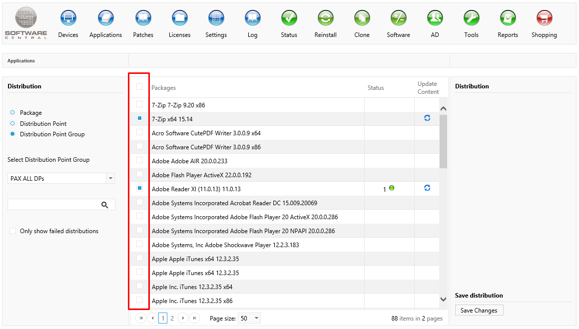Open the Devices section icon
This screenshot has height=329, width=579.
(x=68, y=19)
